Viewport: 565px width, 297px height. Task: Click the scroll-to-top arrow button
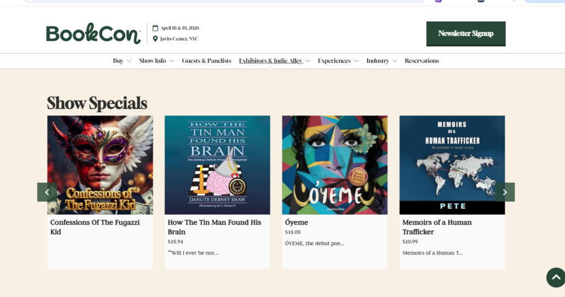click(x=556, y=277)
